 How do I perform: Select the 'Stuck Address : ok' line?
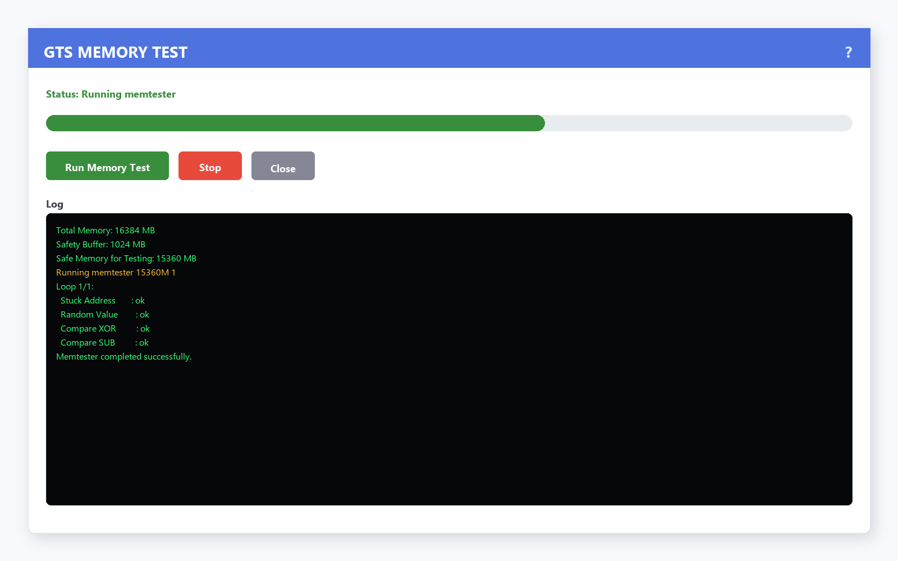point(102,301)
